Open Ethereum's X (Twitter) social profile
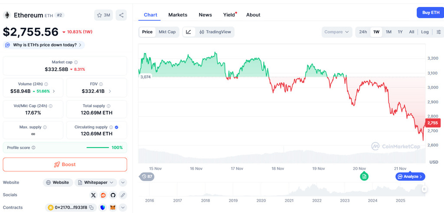Screen dimensions: 444x213 (x=93, y=195)
